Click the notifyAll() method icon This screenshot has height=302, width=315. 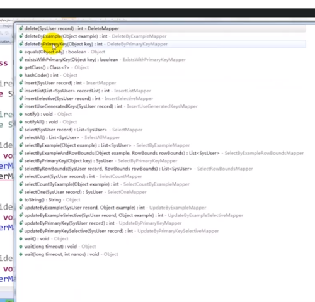(21, 122)
